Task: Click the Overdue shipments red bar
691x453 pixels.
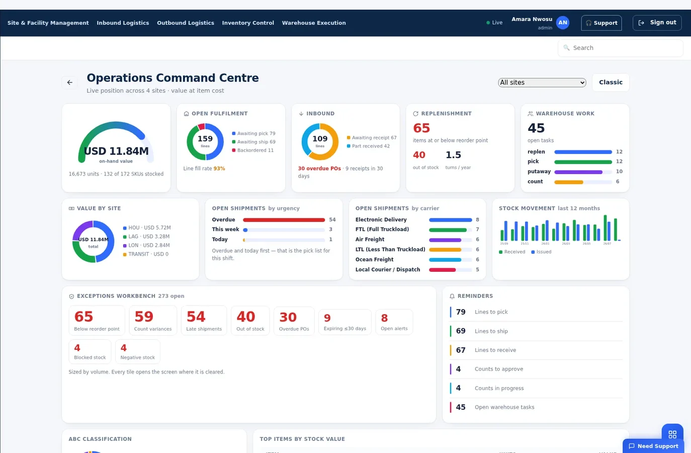Action: pyautogui.click(x=284, y=220)
